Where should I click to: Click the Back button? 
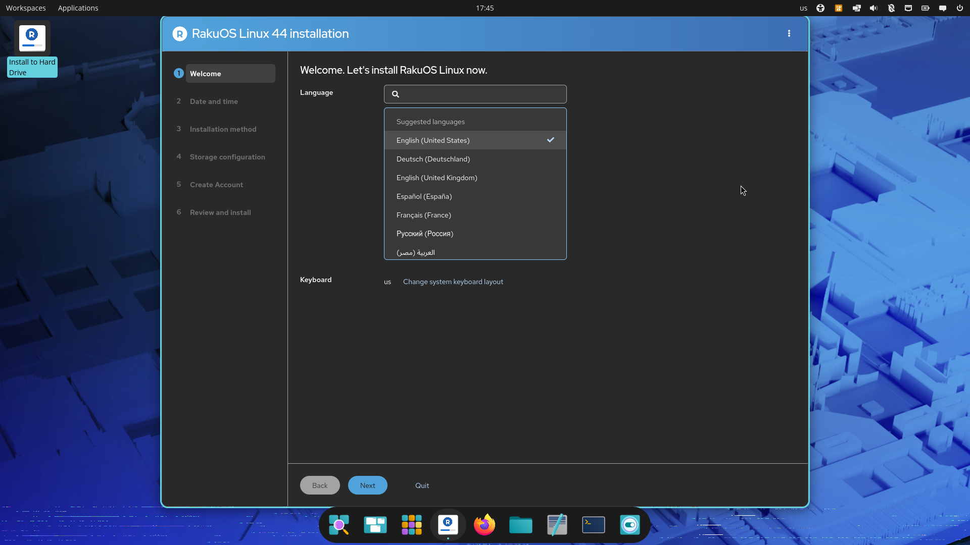[x=320, y=485]
